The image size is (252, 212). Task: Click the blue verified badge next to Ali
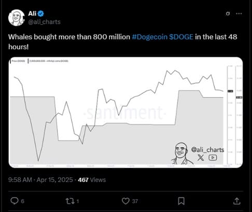[41, 13]
